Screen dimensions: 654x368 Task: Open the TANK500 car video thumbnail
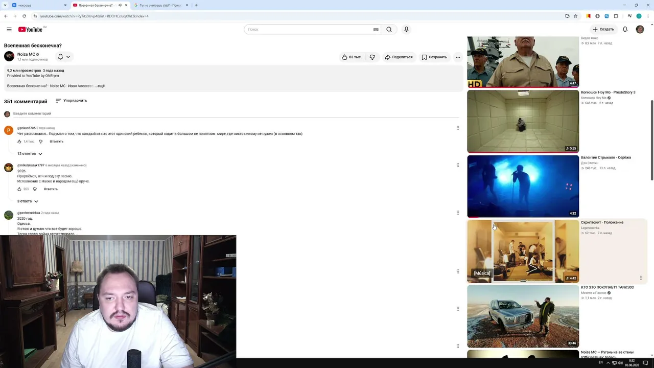click(x=523, y=316)
